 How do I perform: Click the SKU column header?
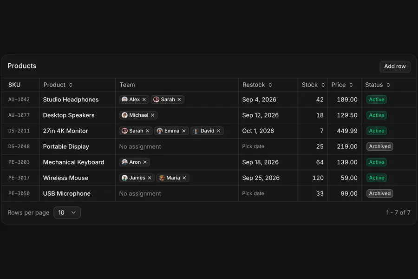click(14, 85)
